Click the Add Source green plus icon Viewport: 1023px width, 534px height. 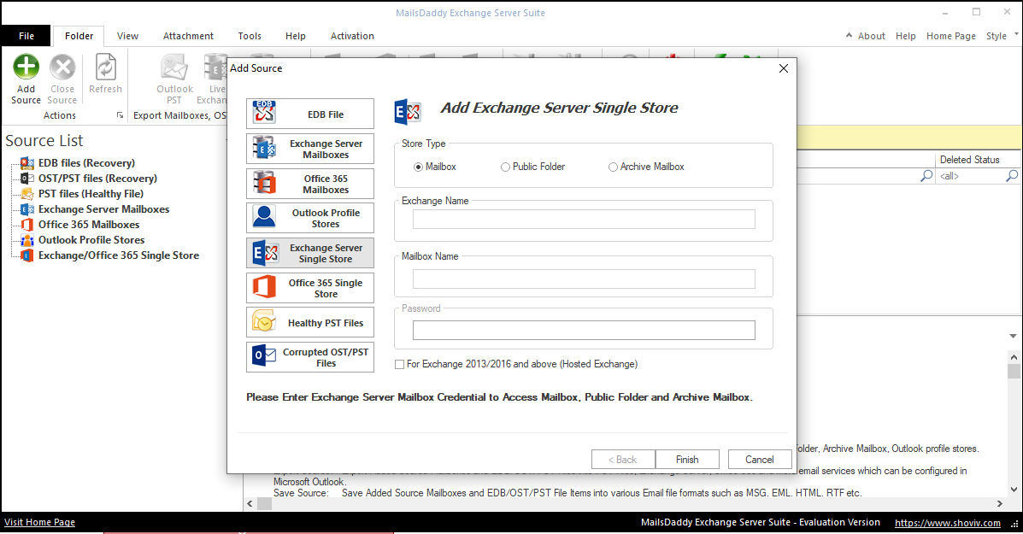pyautogui.click(x=26, y=67)
